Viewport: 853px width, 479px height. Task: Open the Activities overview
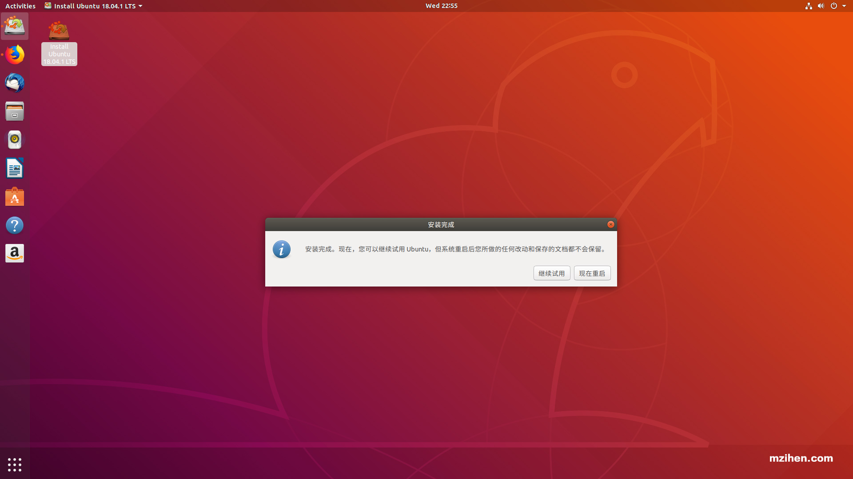[20, 6]
